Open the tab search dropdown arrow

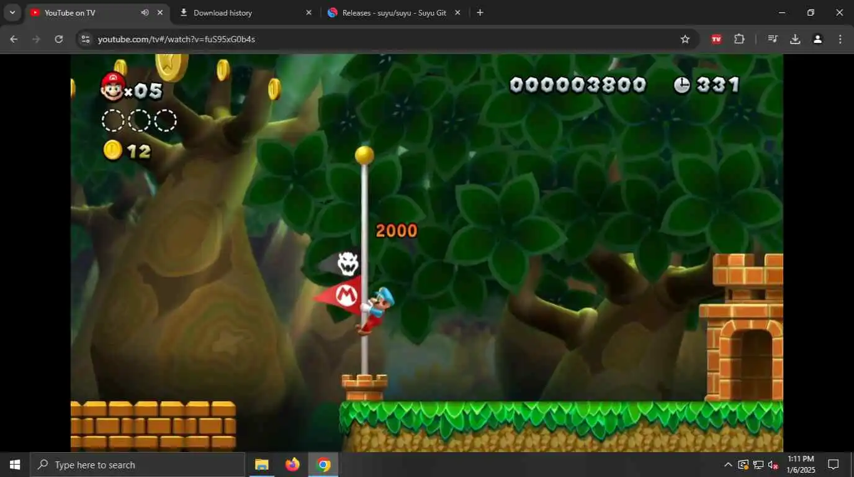tap(12, 12)
